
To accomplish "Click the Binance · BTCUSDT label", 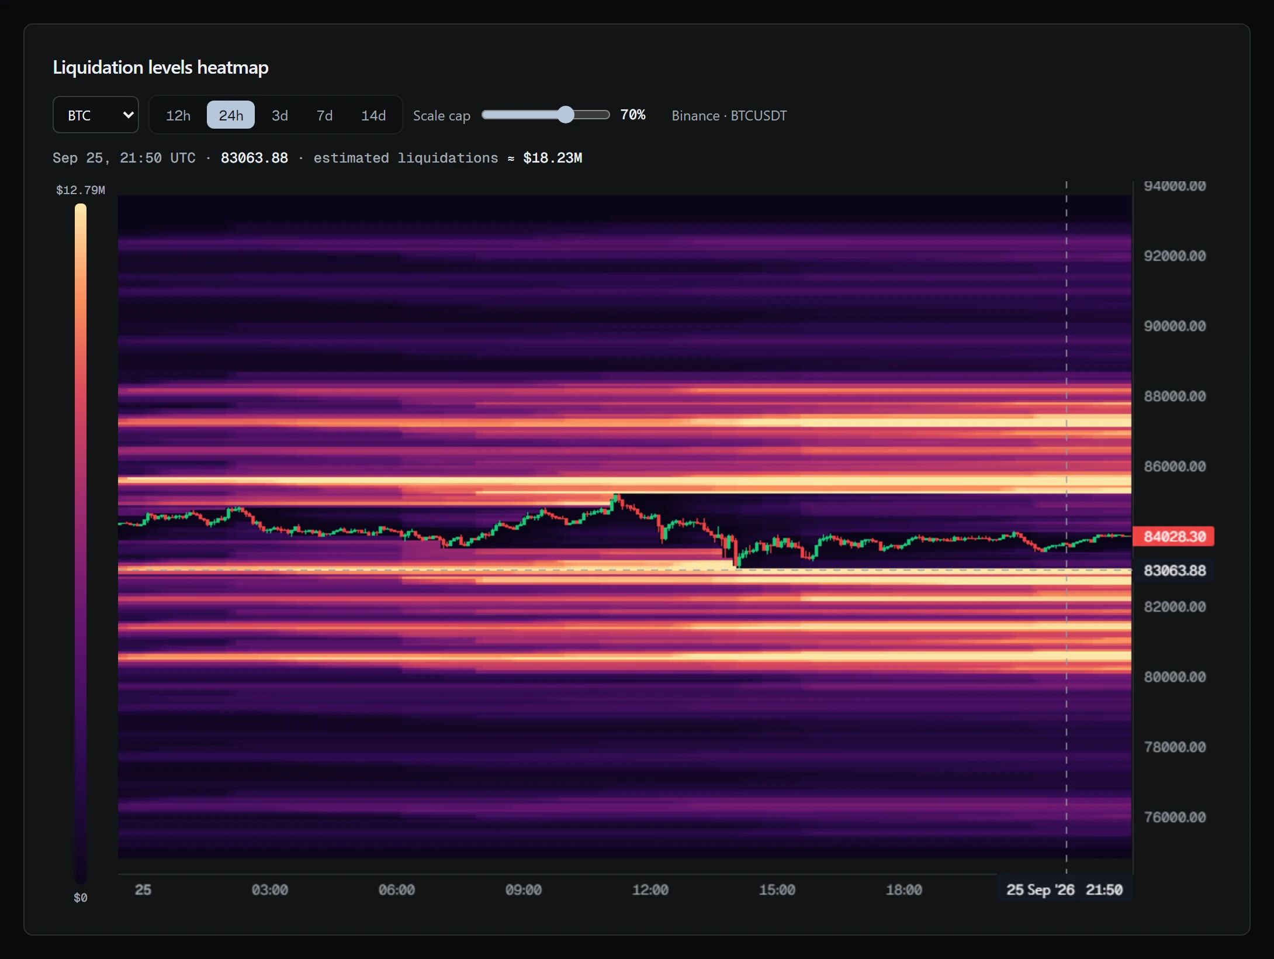I will 729,116.
